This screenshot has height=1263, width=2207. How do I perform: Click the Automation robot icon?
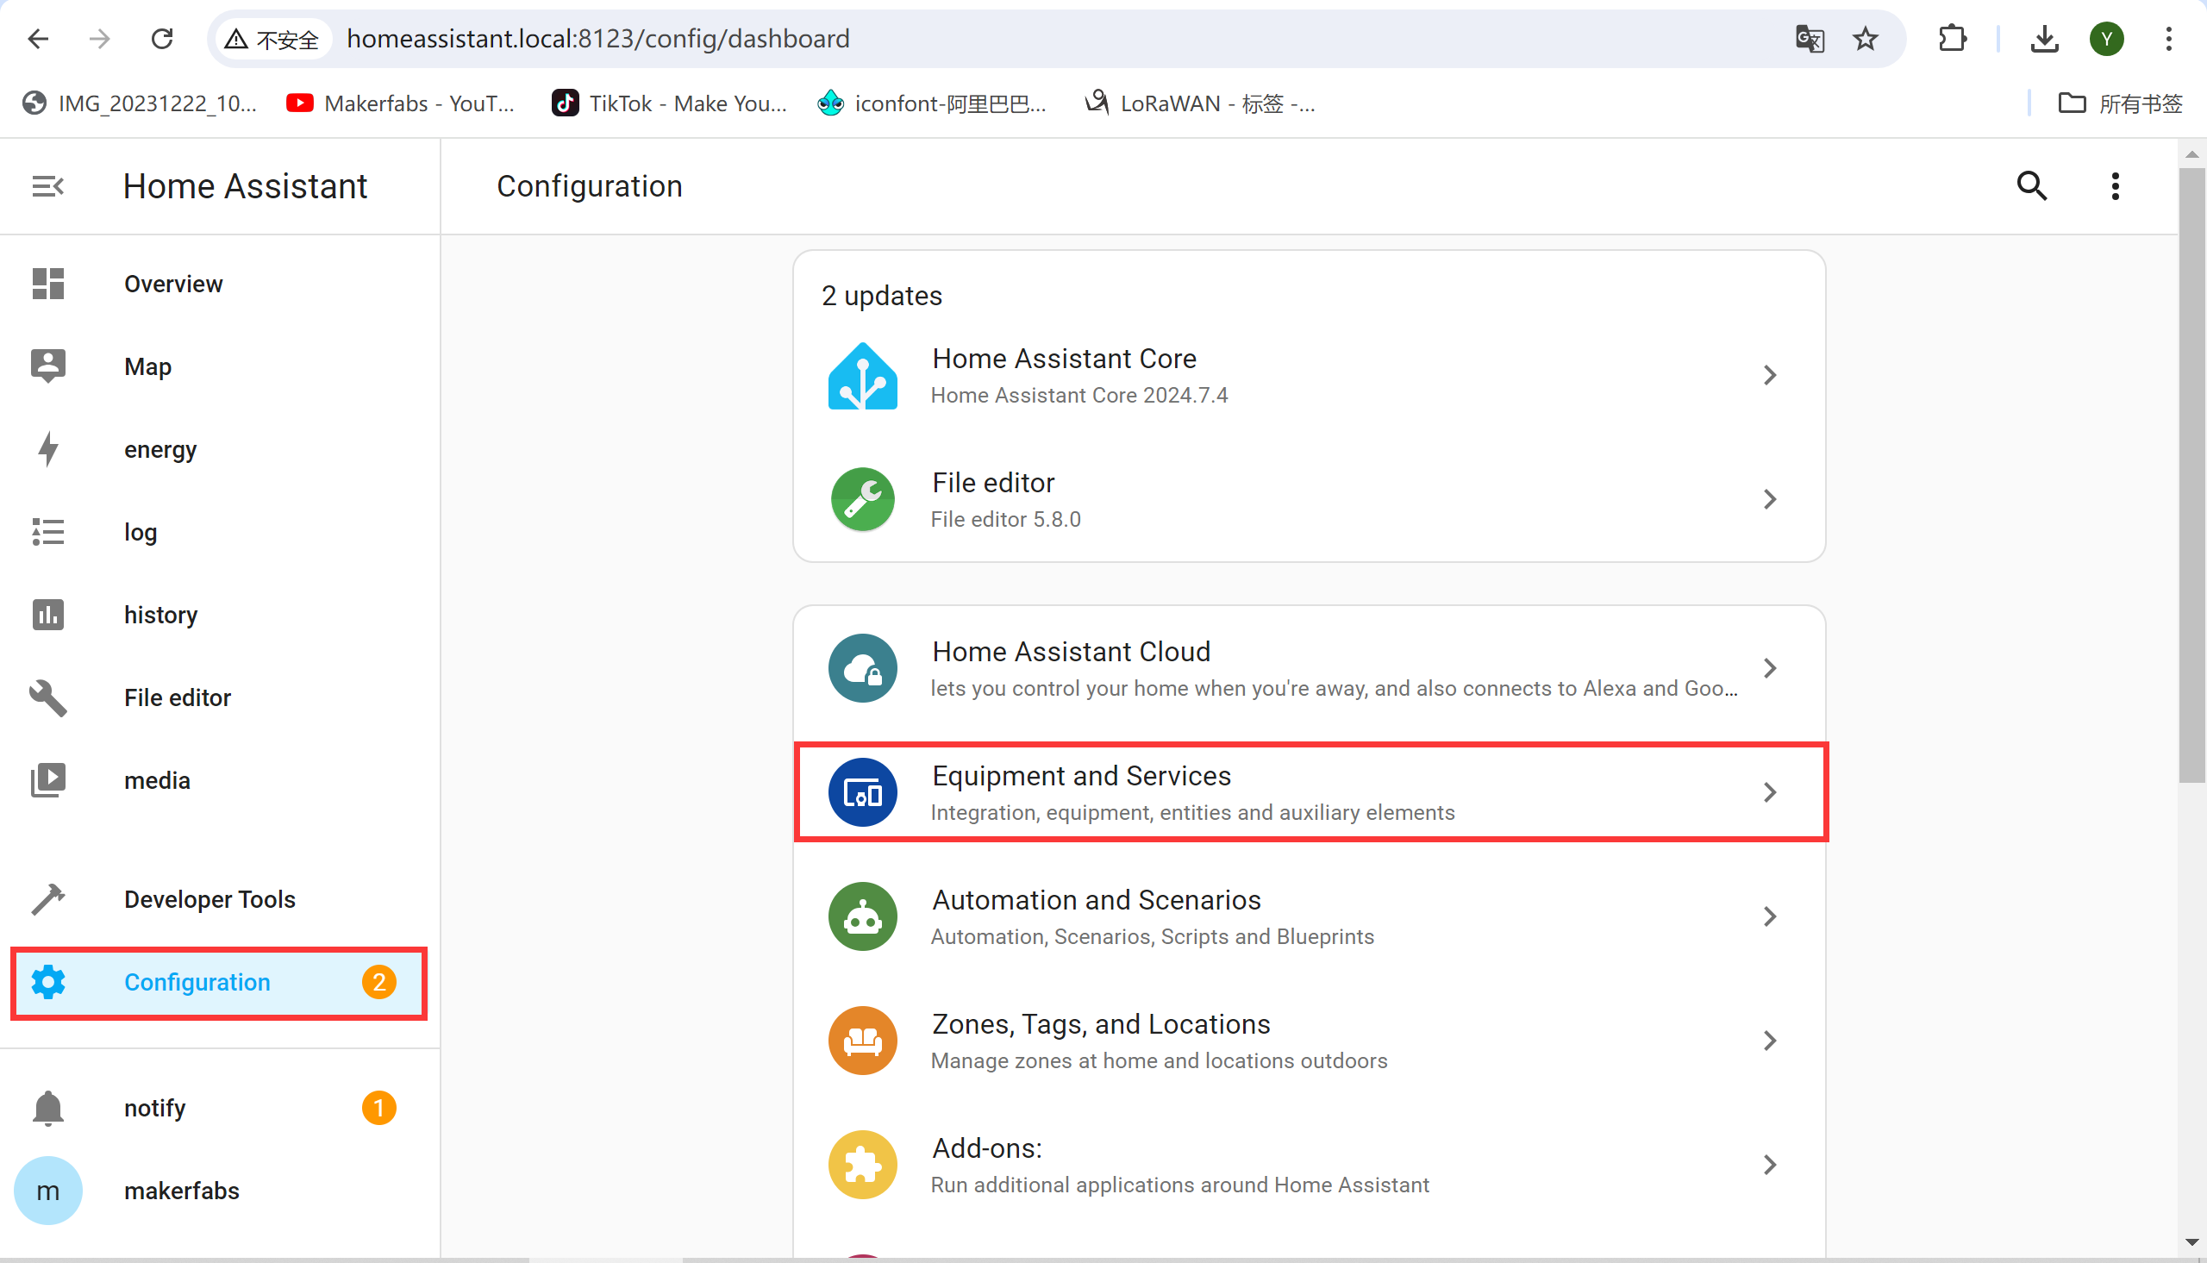point(862,916)
